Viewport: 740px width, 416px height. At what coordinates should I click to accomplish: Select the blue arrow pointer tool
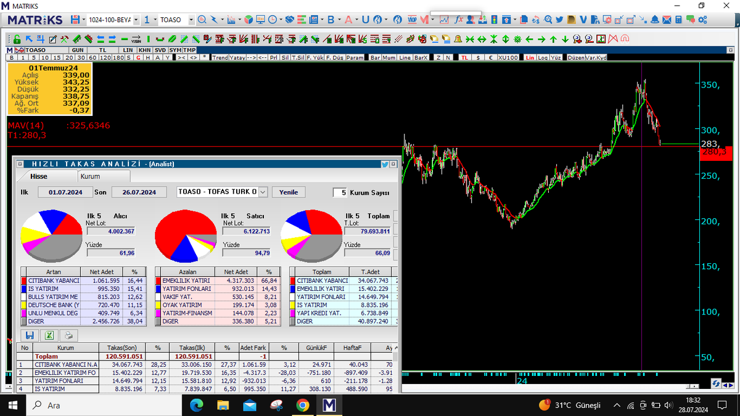28,38
